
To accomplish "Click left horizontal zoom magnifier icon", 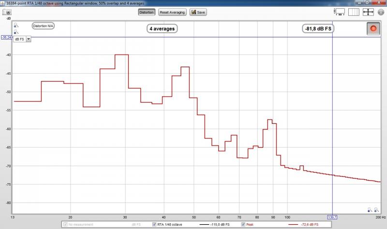I will tap(370, 210).
